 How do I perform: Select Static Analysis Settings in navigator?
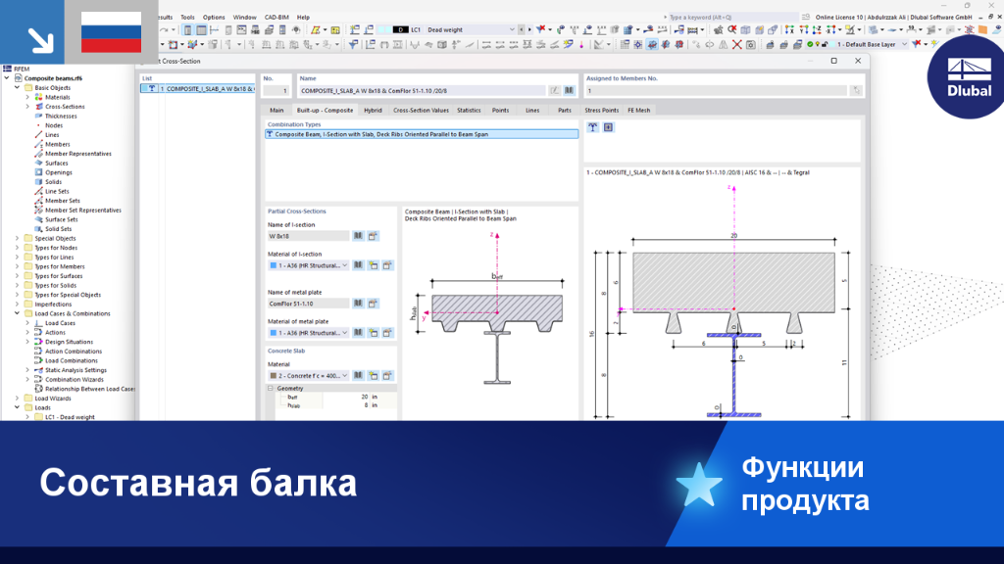pos(75,370)
